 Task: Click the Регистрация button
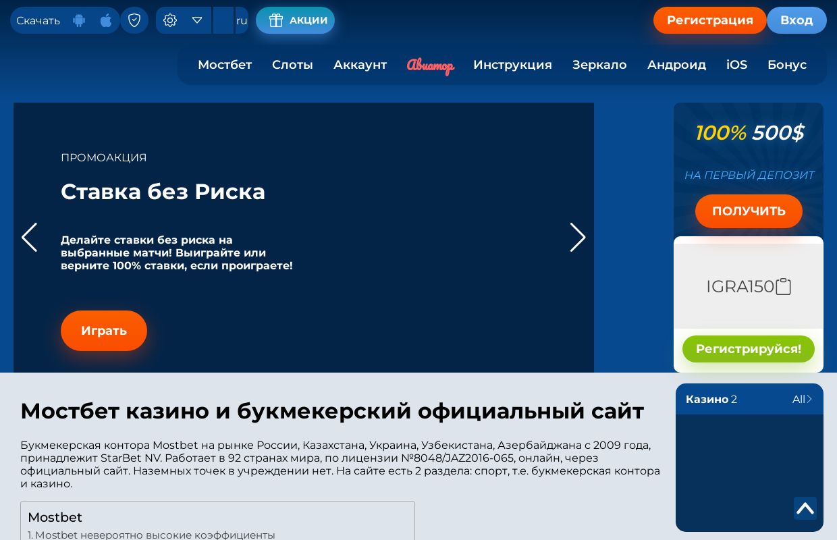click(710, 20)
